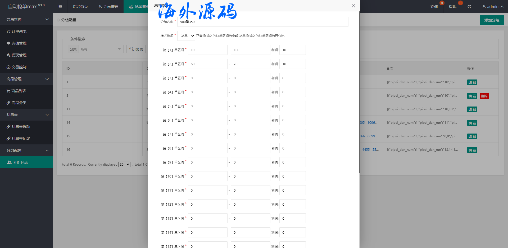Switch to 会员管理 top menu
This screenshot has height=248, width=508.
(108, 7)
